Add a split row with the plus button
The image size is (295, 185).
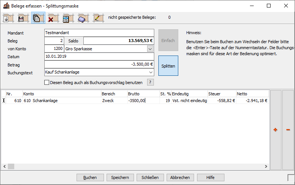(275, 130)
